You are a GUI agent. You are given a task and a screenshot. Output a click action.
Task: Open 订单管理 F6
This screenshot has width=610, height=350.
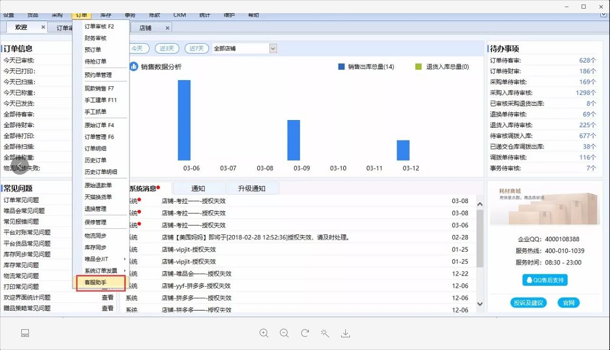click(x=99, y=137)
